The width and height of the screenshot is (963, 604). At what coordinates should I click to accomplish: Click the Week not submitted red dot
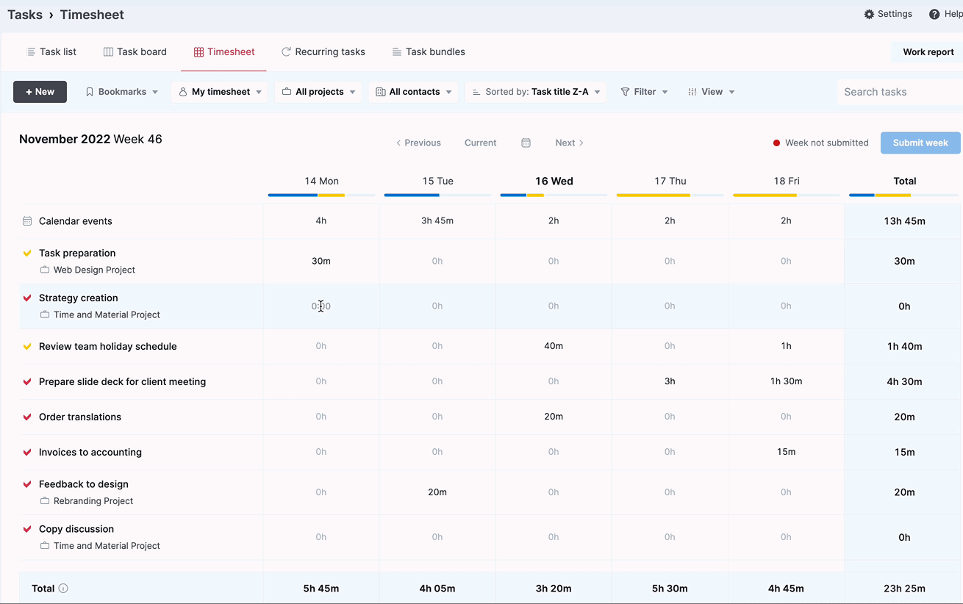point(776,143)
